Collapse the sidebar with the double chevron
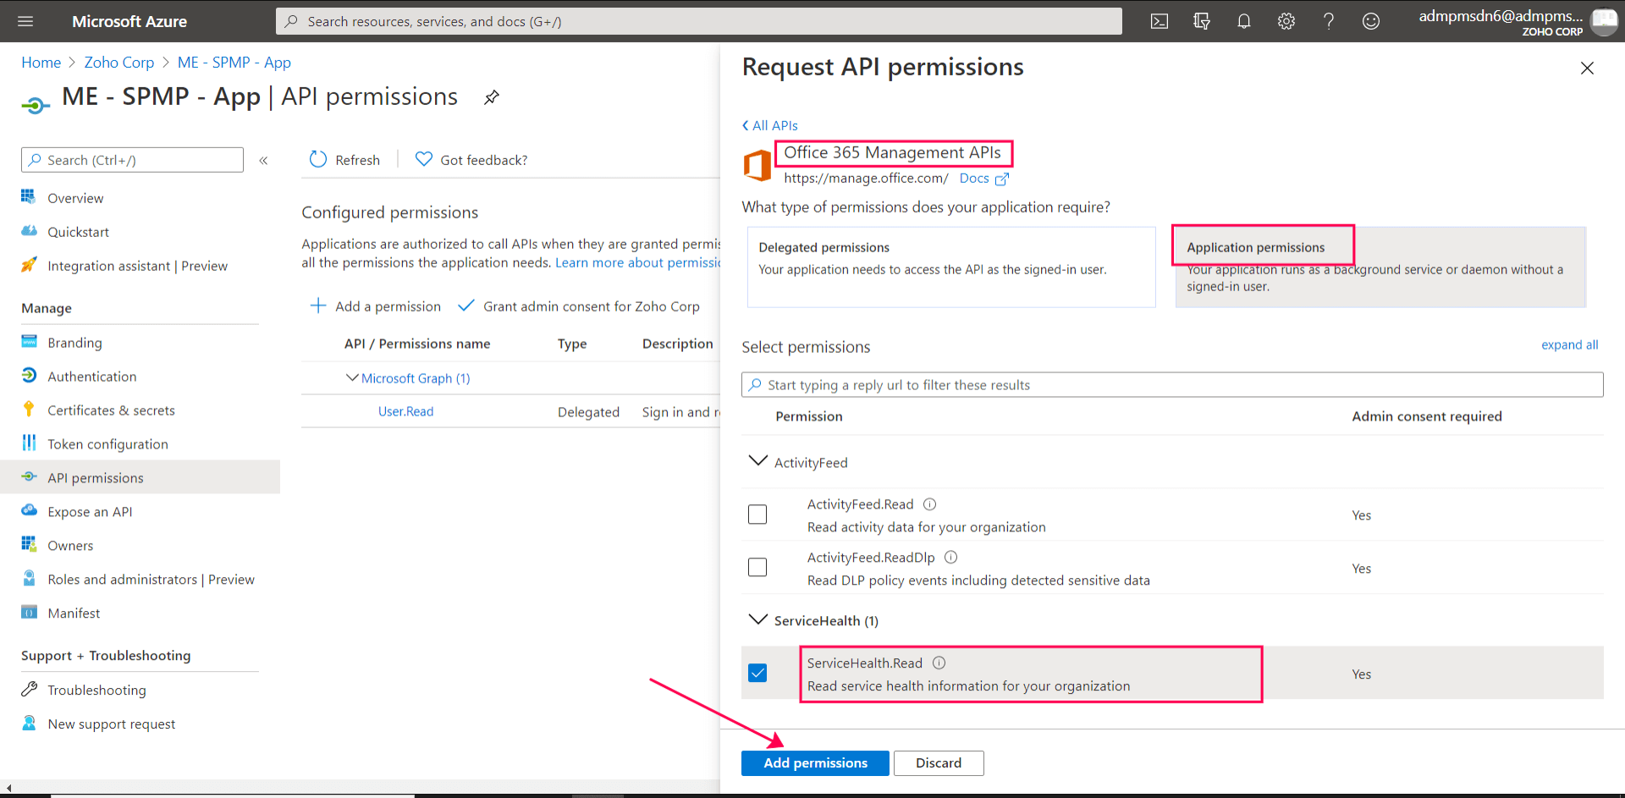The image size is (1625, 798). pyautogui.click(x=263, y=160)
